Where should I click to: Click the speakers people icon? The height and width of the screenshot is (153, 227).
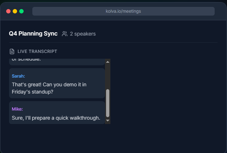tap(65, 34)
